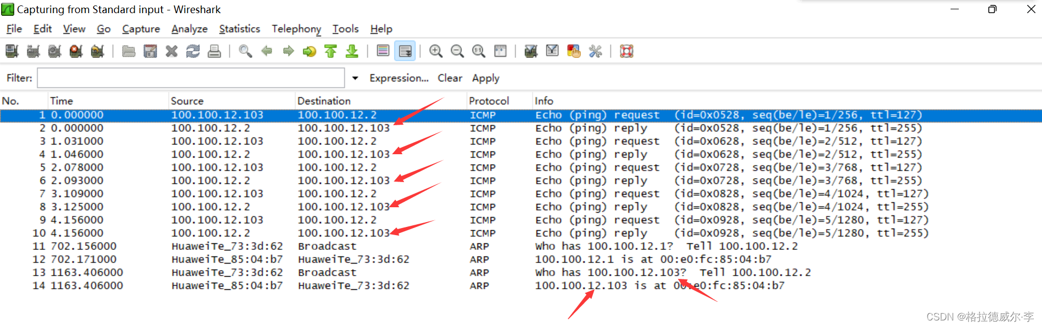Click the Apply filter button
The height and width of the screenshot is (327, 1042).
[486, 78]
